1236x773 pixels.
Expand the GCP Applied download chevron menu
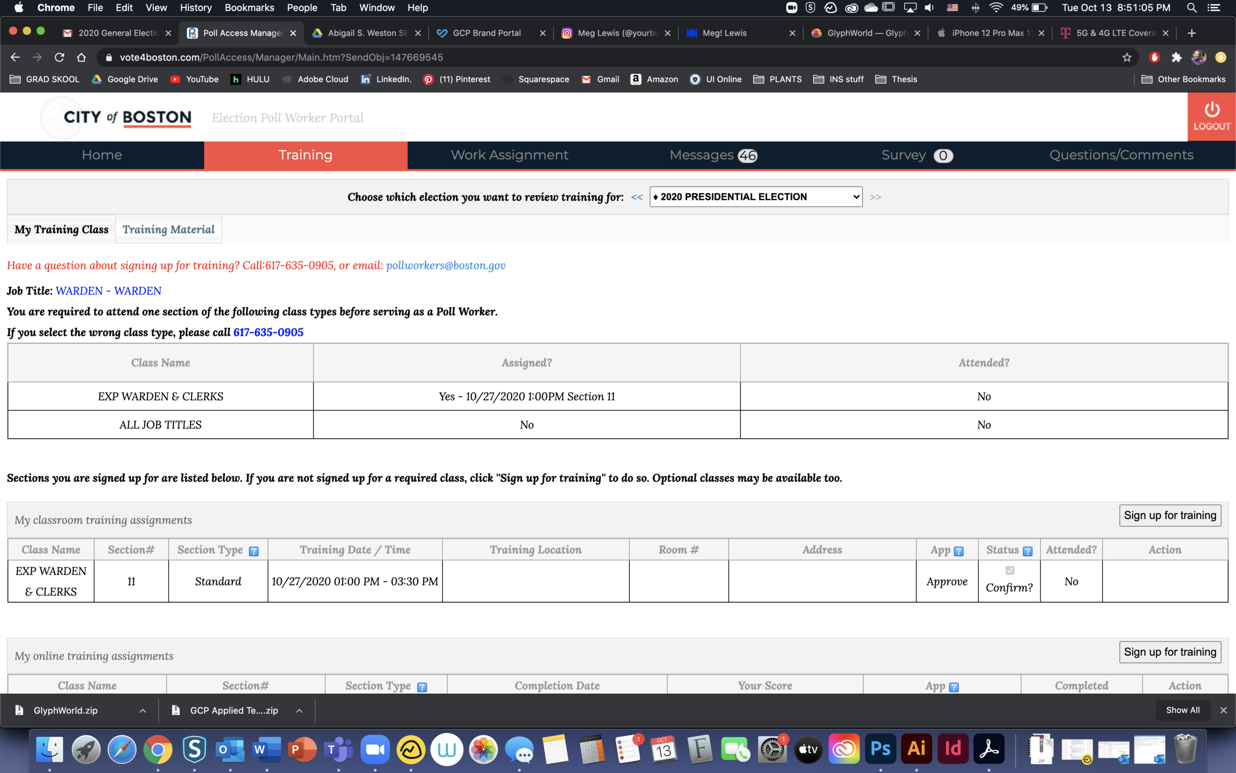point(300,711)
